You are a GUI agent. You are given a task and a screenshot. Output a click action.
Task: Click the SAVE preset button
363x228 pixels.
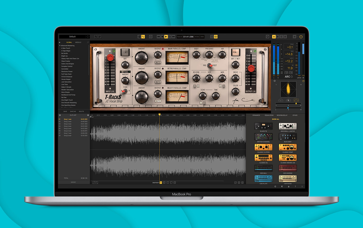tap(65, 111)
